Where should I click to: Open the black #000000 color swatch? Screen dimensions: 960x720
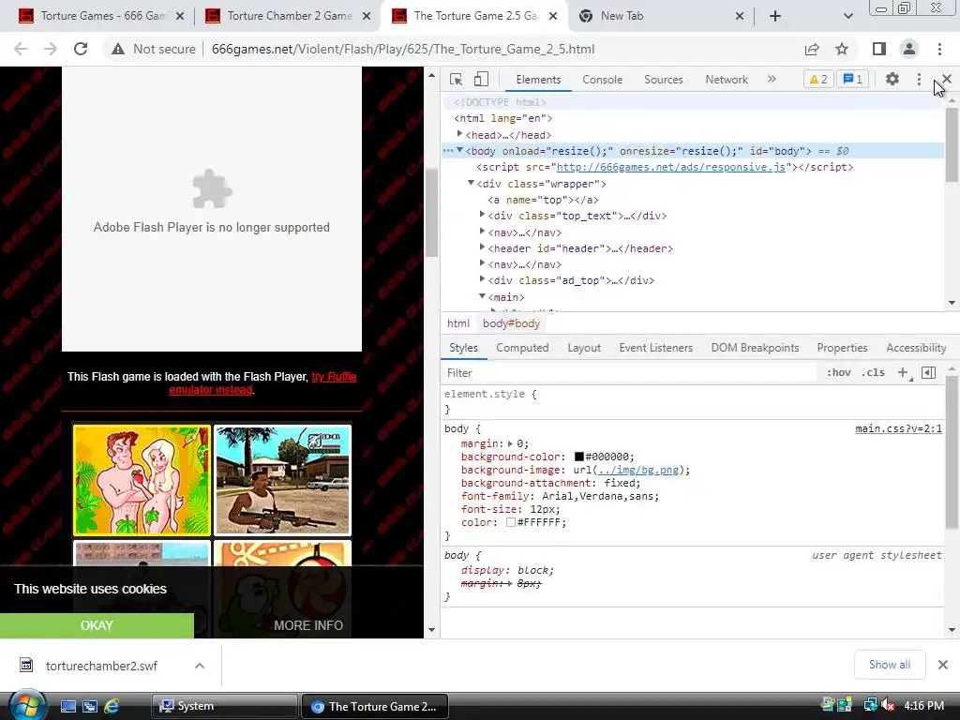tap(579, 457)
